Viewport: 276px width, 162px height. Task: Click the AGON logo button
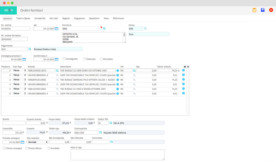pyautogui.click(x=9, y=10)
